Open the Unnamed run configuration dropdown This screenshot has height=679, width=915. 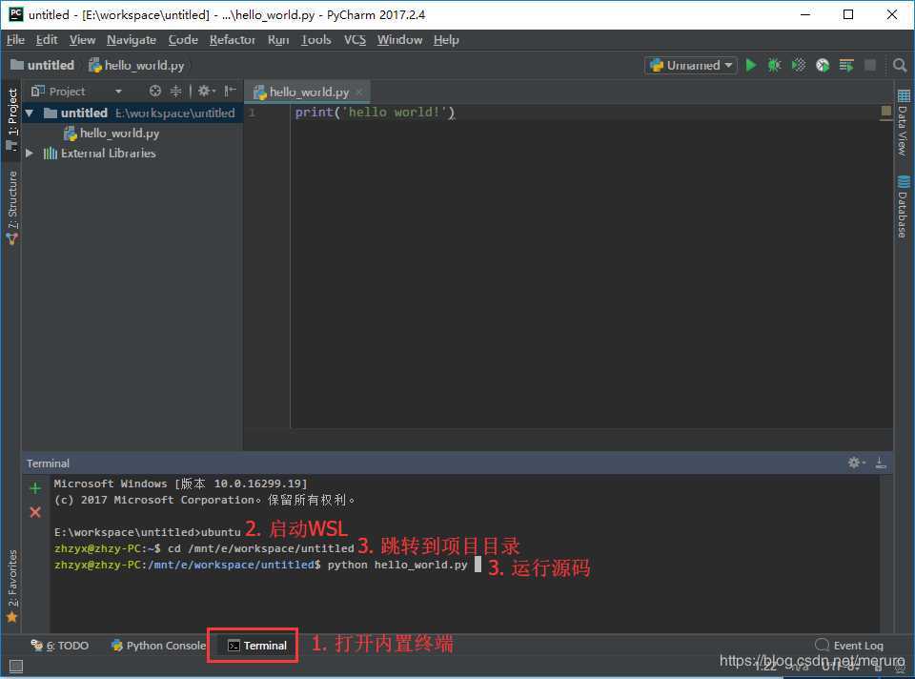point(691,65)
